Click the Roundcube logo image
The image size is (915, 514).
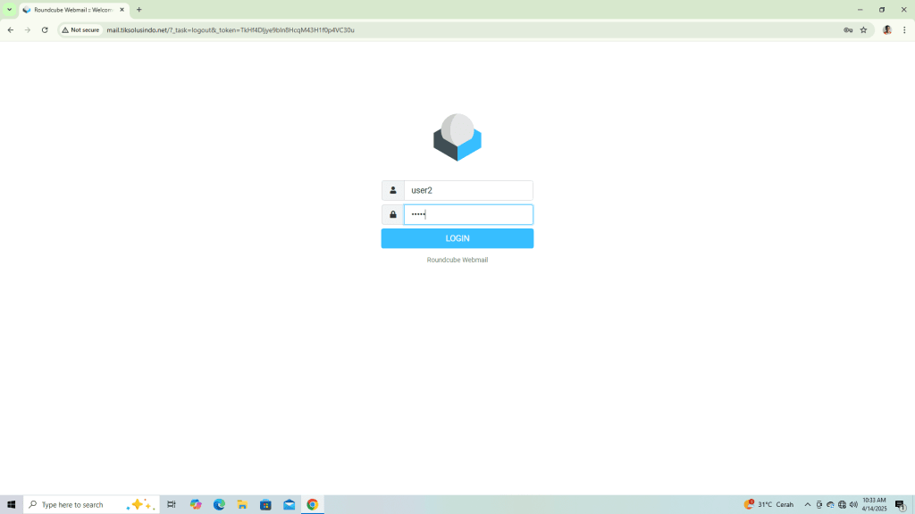[x=457, y=137]
